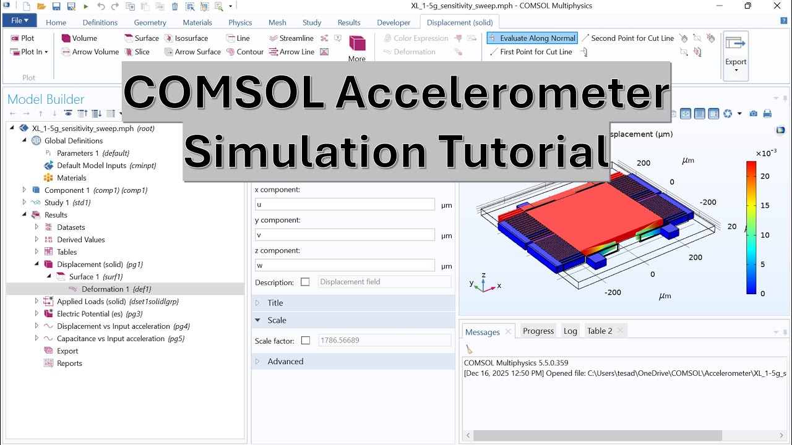792x445 pixels.
Task: Switch to the Mesh ribbon tab
Action: pos(277,22)
